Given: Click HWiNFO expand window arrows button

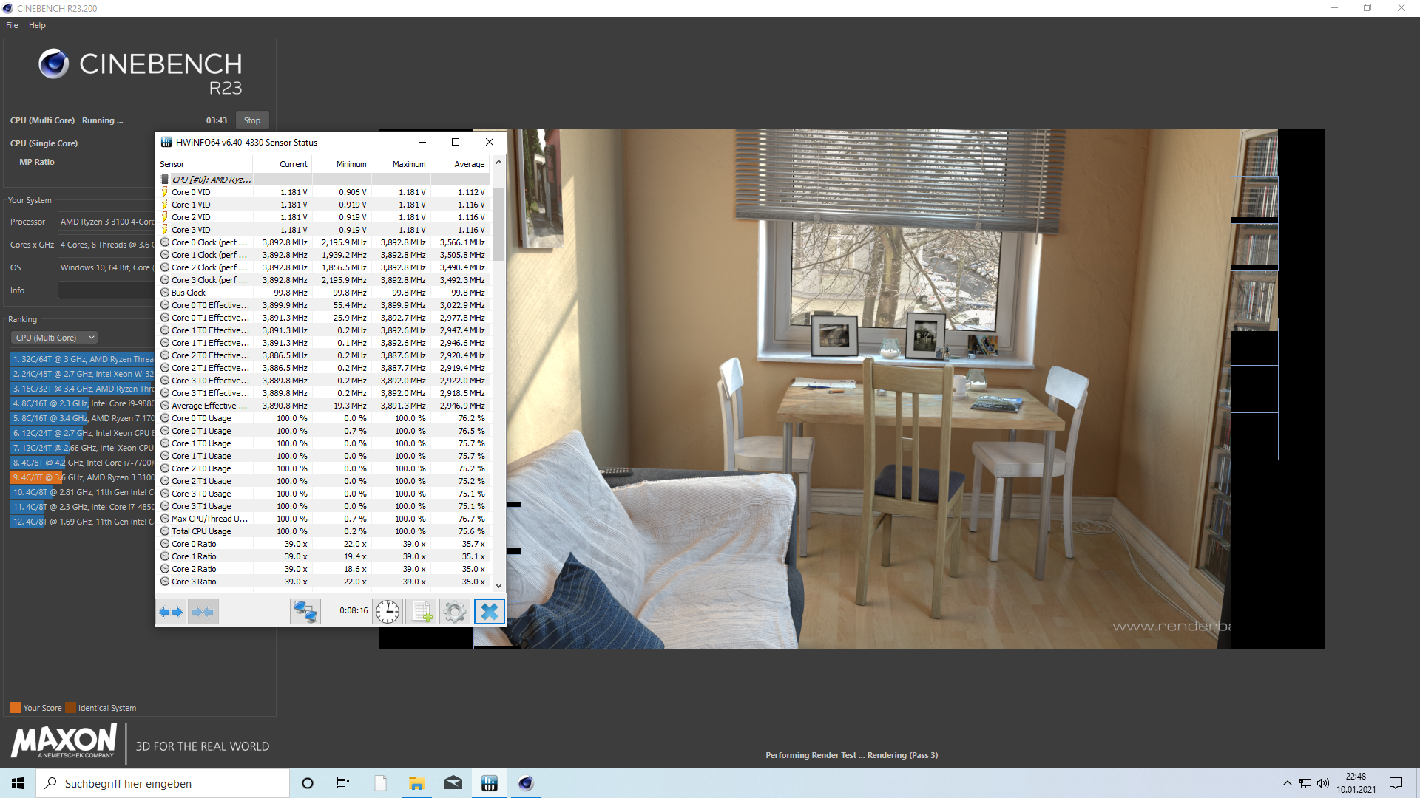Looking at the screenshot, I should click(171, 612).
